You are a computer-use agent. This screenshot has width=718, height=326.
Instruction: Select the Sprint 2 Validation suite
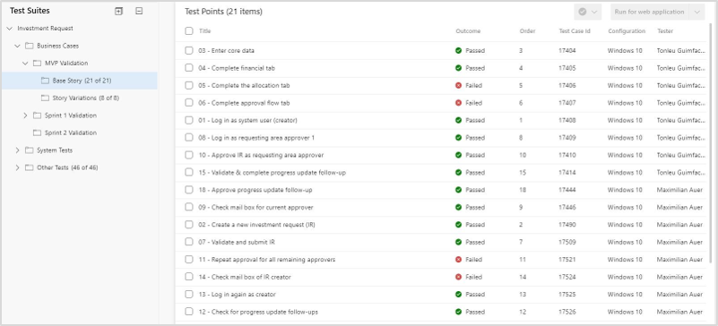(71, 133)
